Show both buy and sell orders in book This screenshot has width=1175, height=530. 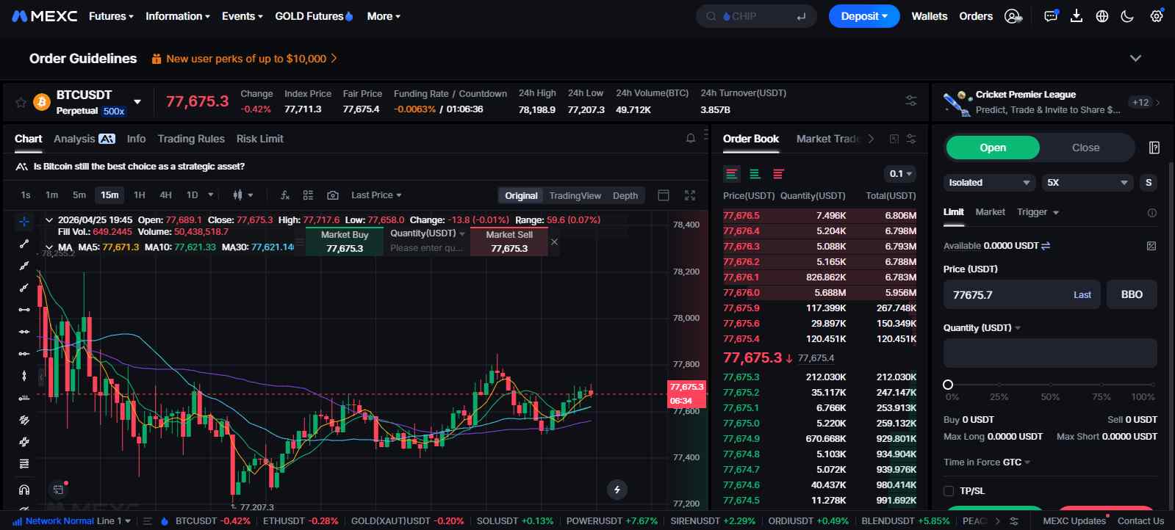pos(731,174)
